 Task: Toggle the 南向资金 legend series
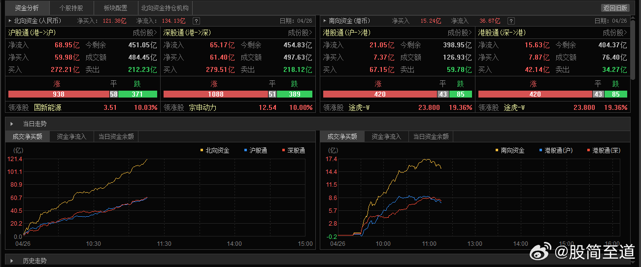[x=509, y=150]
